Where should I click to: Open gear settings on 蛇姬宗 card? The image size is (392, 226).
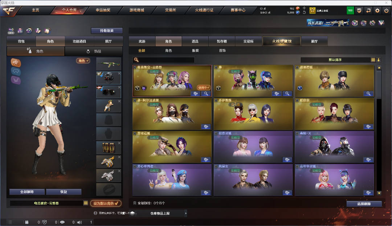pos(368,127)
